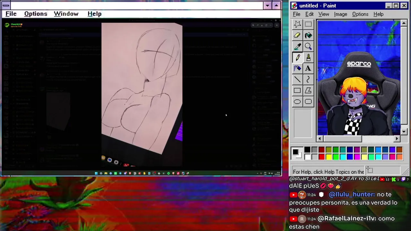Click the Paint canvas with the character
The width and height of the screenshot is (411, 231).
[x=359, y=78]
